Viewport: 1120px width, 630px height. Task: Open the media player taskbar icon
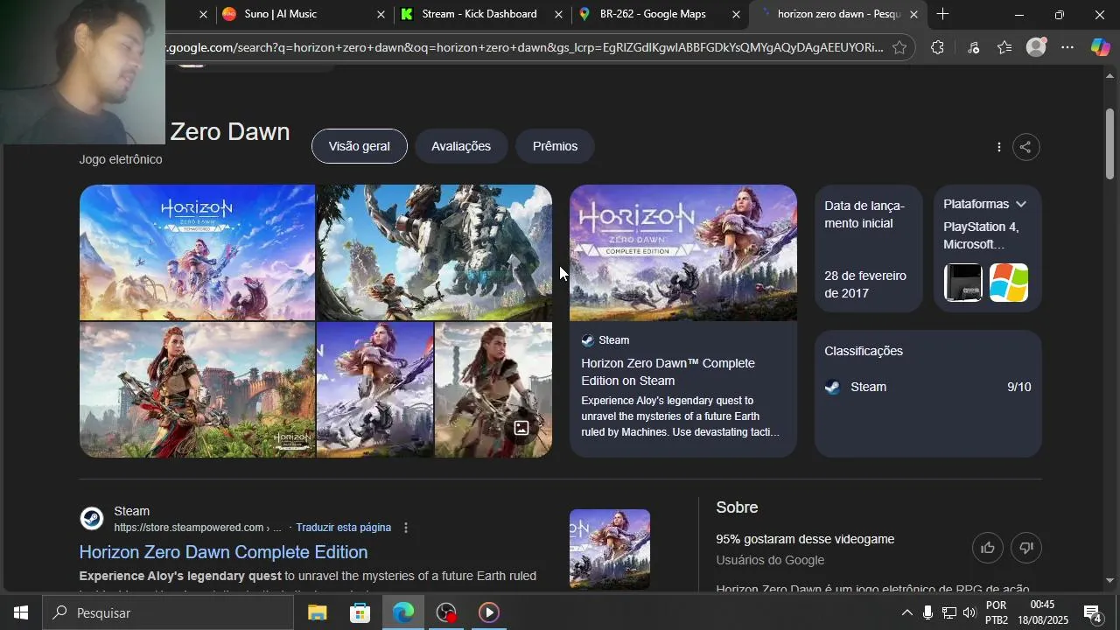[x=489, y=613]
